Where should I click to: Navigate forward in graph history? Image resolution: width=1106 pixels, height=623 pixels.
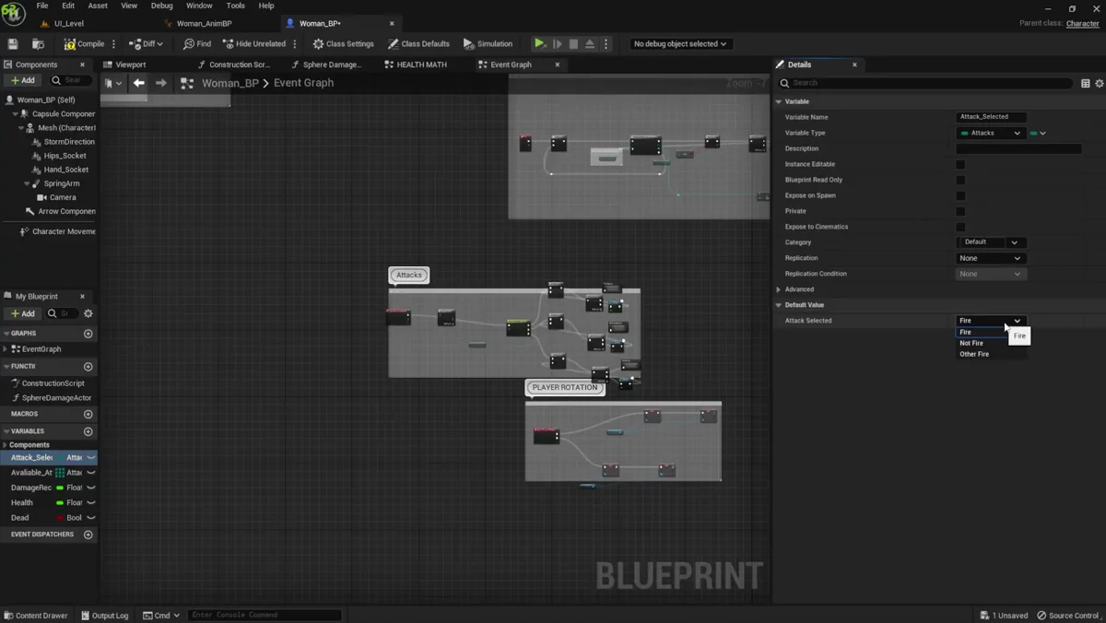161,83
